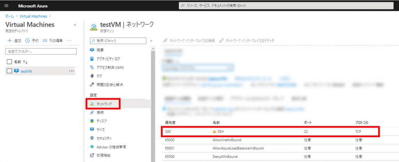The image size is (399, 162).
Task: Click the アクティビティ ログ book icon
Action: pos(92,59)
